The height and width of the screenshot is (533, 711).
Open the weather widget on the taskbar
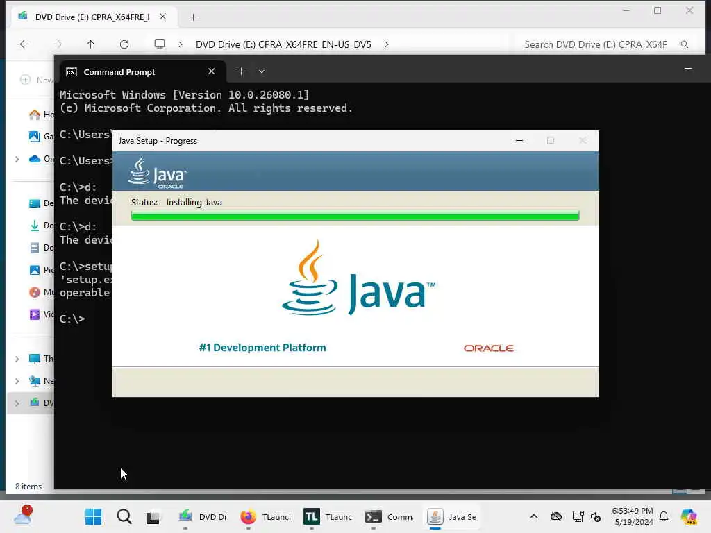point(23,516)
